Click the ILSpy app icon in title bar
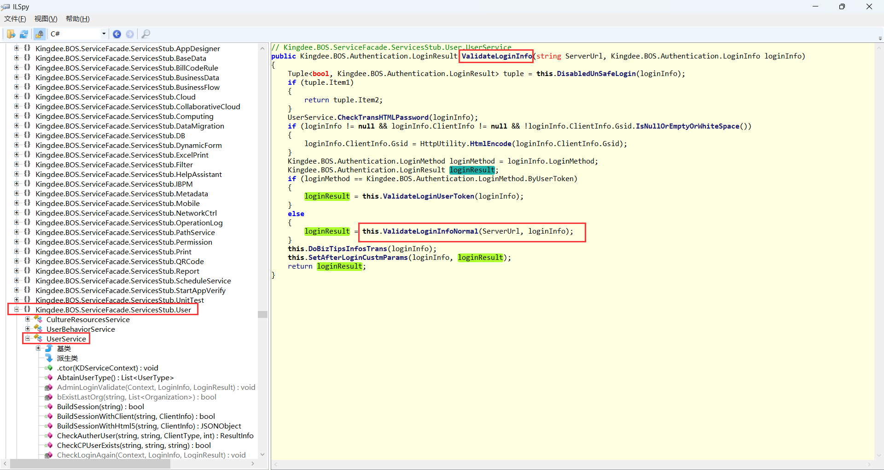The height and width of the screenshot is (470, 884). coord(6,7)
